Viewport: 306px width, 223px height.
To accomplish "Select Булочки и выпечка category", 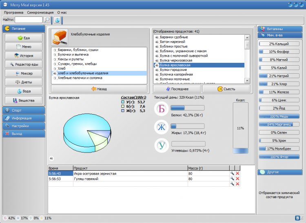I will [99, 55].
